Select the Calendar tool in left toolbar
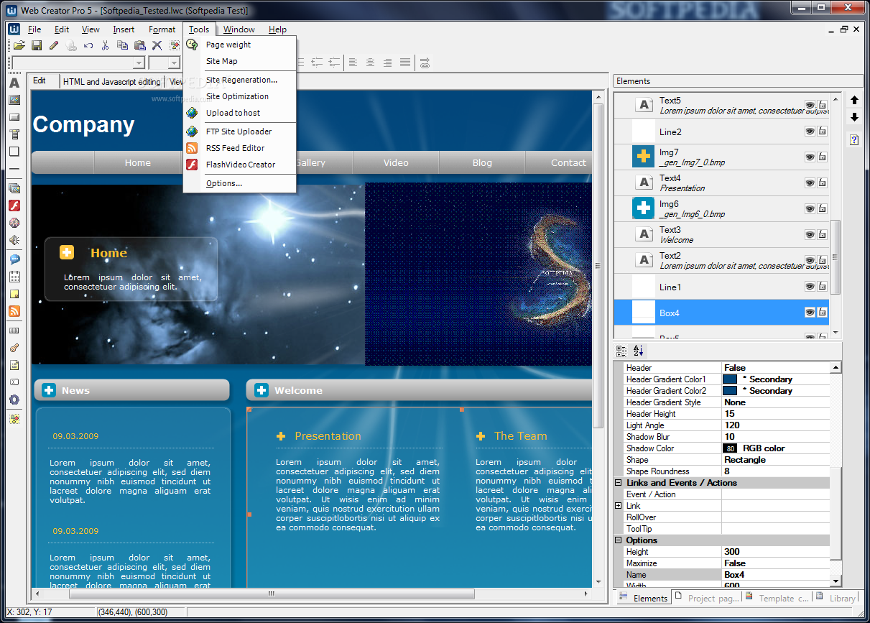The height and width of the screenshot is (623, 870). (x=14, y=277)
